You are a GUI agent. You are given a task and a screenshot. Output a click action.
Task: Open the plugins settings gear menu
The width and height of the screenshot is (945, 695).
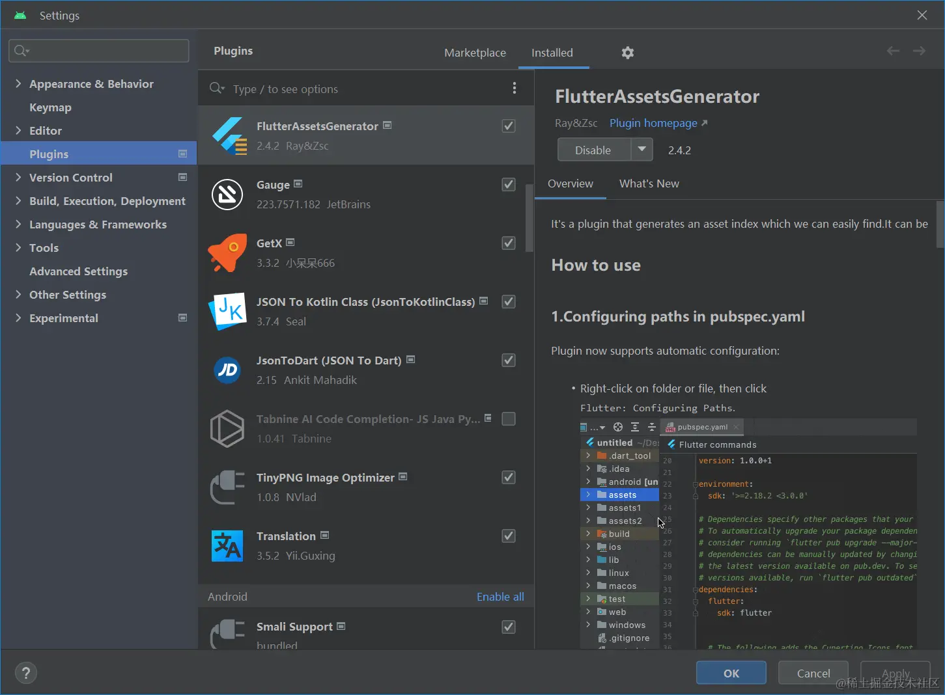coord(627,53)
